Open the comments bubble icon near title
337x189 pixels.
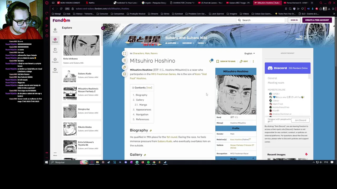pyautogui.click(x=211, y=61)
